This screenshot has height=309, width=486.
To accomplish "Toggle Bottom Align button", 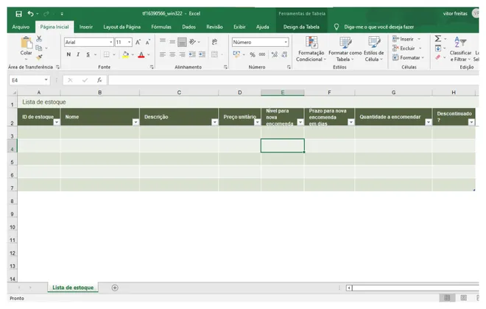I will coord(183,42).
